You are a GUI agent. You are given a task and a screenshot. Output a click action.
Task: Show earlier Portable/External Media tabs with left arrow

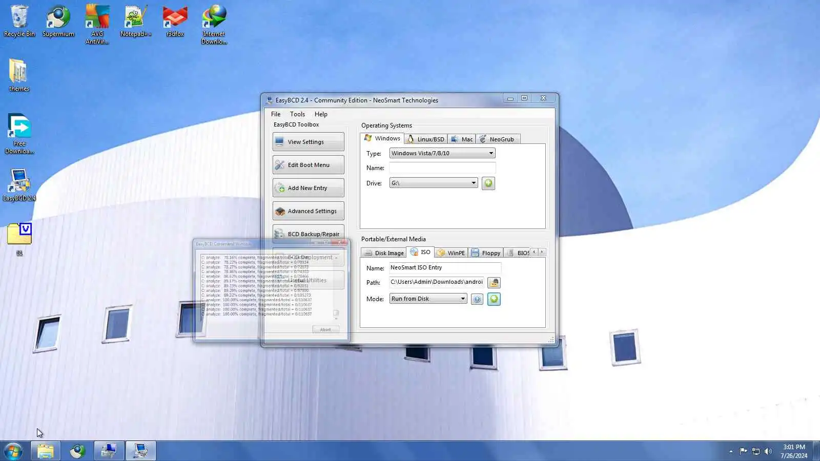534,252
